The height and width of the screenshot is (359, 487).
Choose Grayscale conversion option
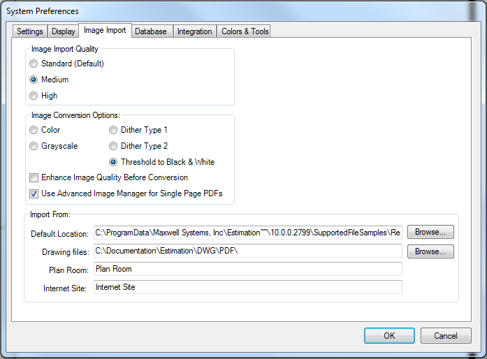pyautogui.click(x=34, y=146)
